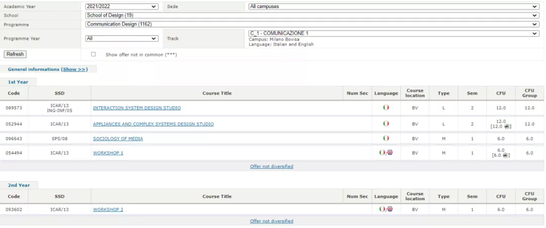Click course code 054494

coord(14,153)
